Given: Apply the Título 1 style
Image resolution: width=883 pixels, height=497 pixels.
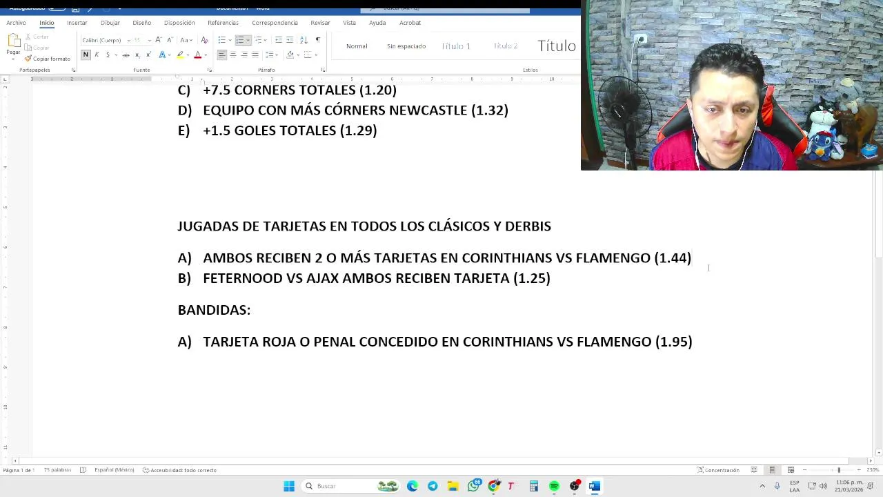Looking at the screenshot, I should click(x=456, y=46).
